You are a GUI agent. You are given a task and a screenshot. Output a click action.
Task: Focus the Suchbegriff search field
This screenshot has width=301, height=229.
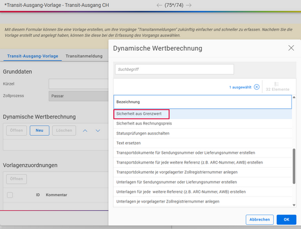(175, 69)
